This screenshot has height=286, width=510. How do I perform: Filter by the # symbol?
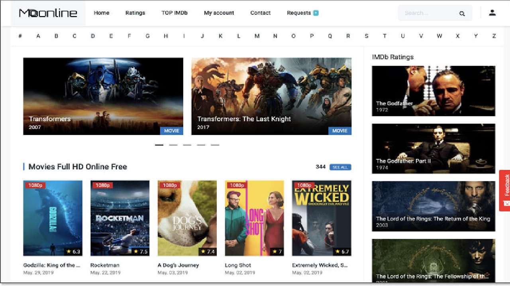coord(20,36)
